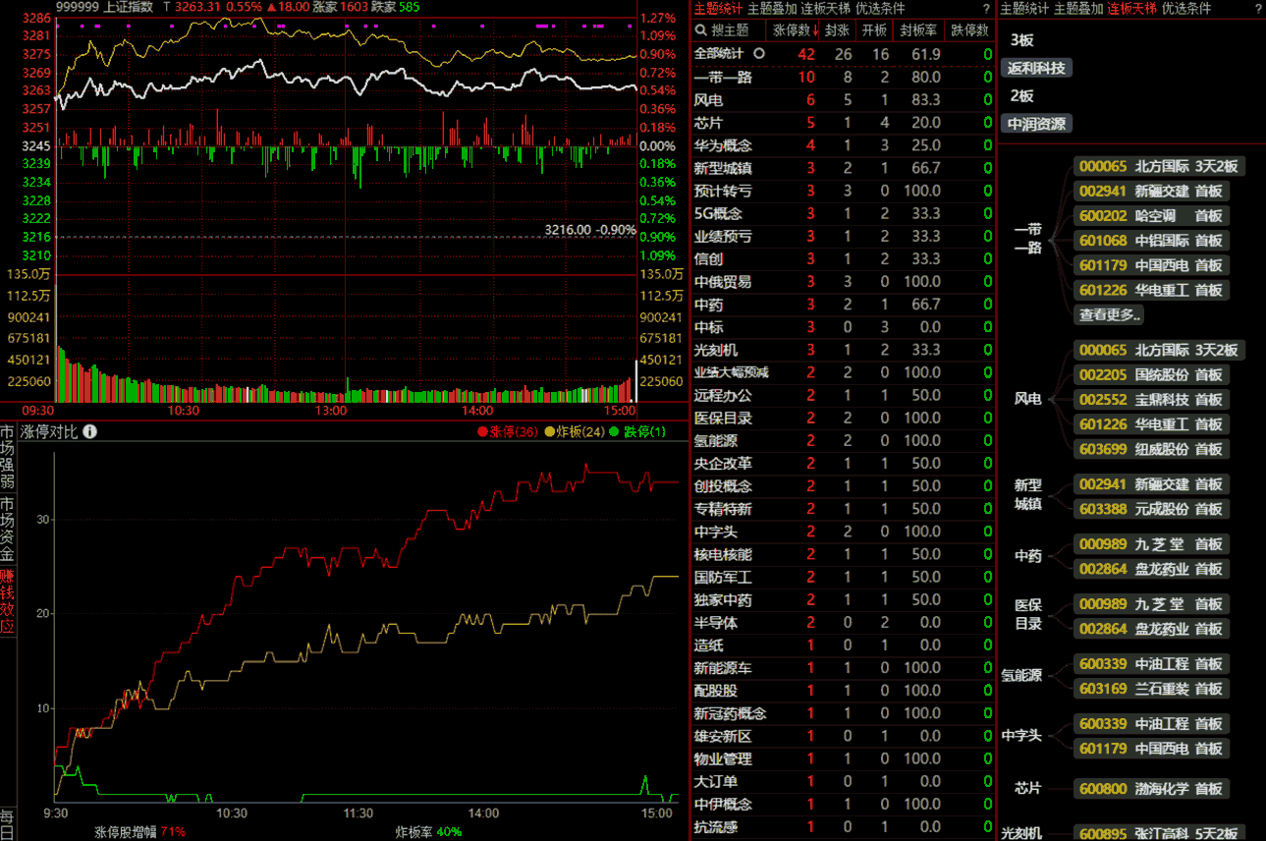Open 主题统计 tab above the 3板 ladder list
This screenshot has width=1266, height=841.
point(1025,8)
